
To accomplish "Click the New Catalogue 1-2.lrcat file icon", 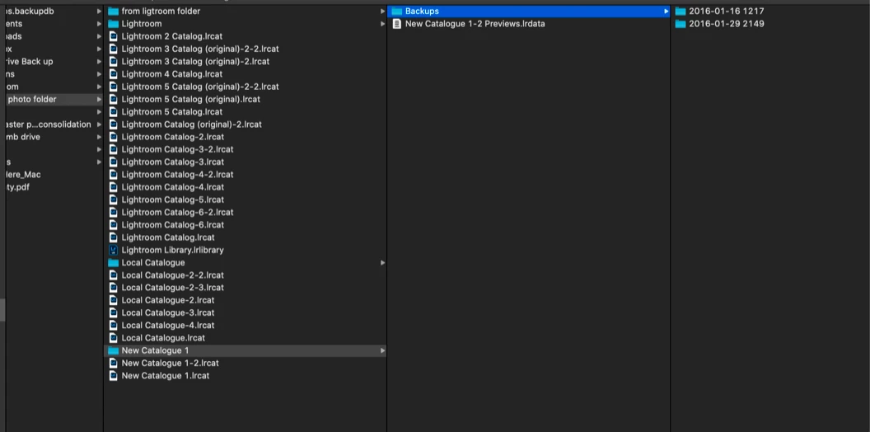I will [113, 363].
